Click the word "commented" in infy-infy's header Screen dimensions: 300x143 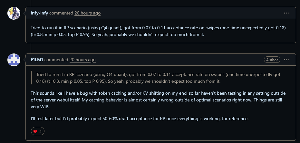(x=61, y=13)
